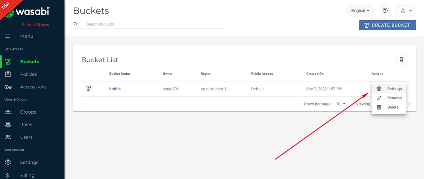Click the search magnifier icon
Viewport: 424px width, 179px height.
76,24
